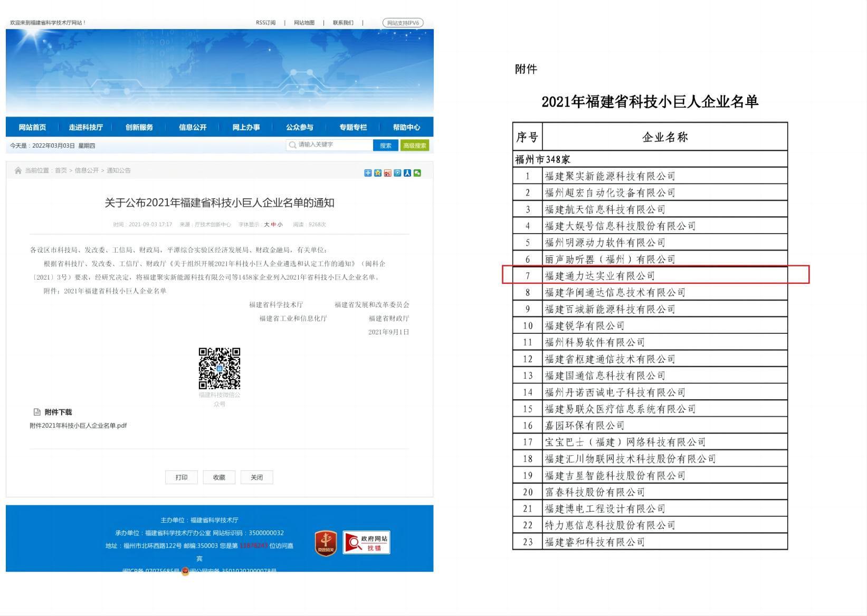Open the 帮助中心 menu item
867x616 pixels.
point(407,127)
